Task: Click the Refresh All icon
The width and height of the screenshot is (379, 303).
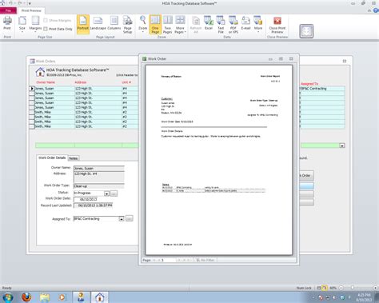Action: tap(196, 24)
